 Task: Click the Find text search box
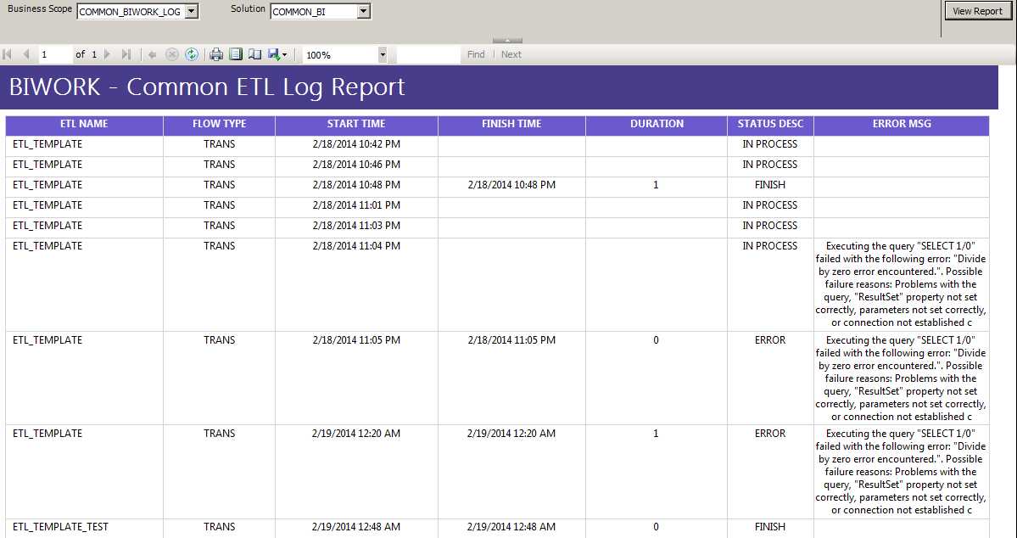(428, 54)
